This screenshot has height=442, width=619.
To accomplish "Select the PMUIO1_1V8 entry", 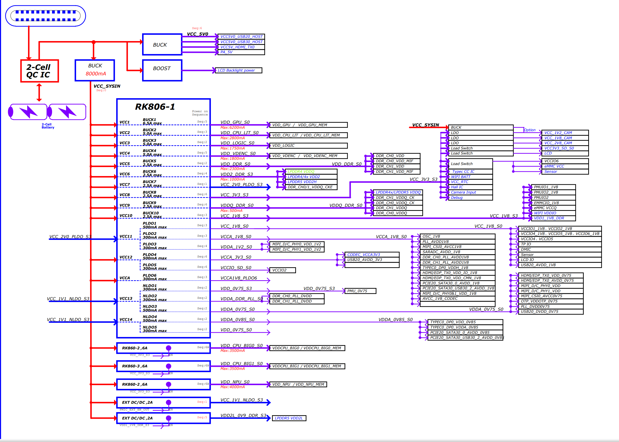I will [x=553, y=187].
